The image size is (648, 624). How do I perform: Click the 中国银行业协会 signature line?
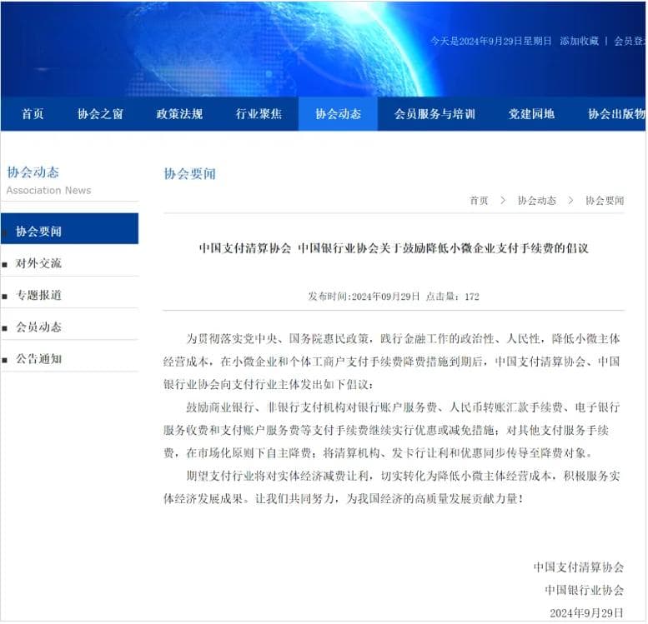click(x=584, y=590)
